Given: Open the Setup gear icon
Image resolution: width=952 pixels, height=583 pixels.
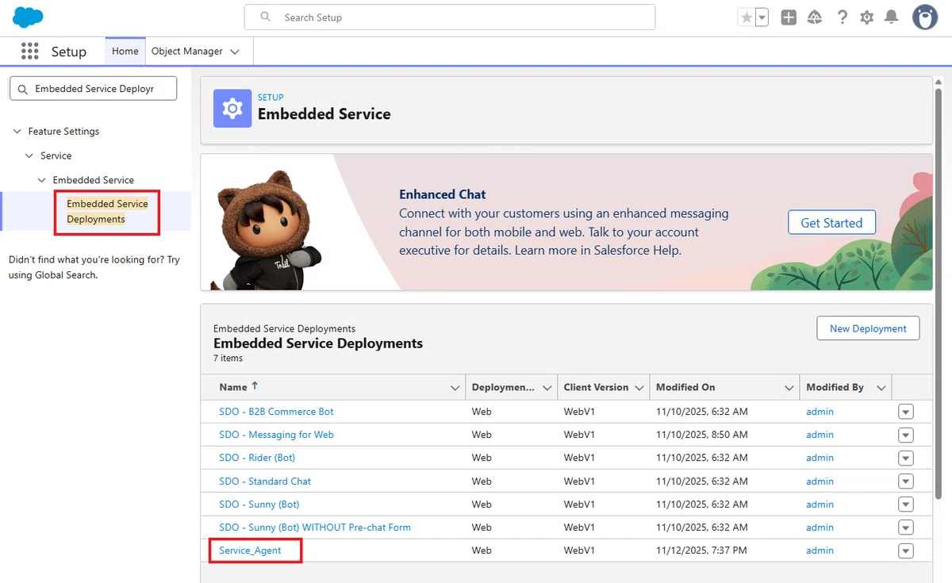Looking at the screenshot, I should point(867,17).
